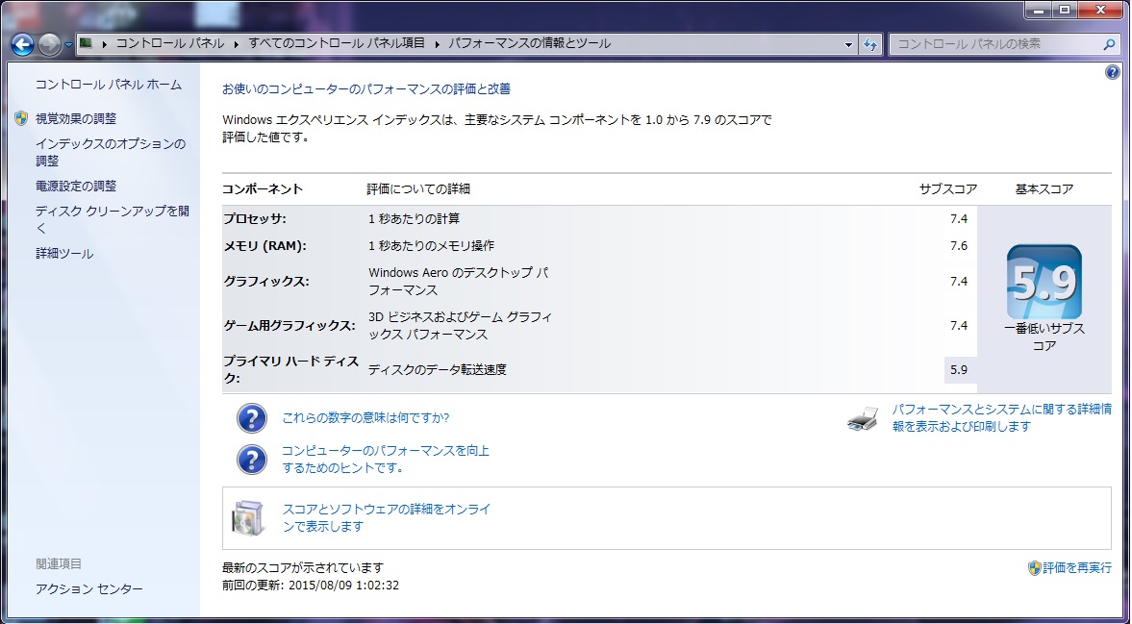Click the Back navigation arrow button
This screenshot has width=1132, height=624.
click(x=22, y=45)
